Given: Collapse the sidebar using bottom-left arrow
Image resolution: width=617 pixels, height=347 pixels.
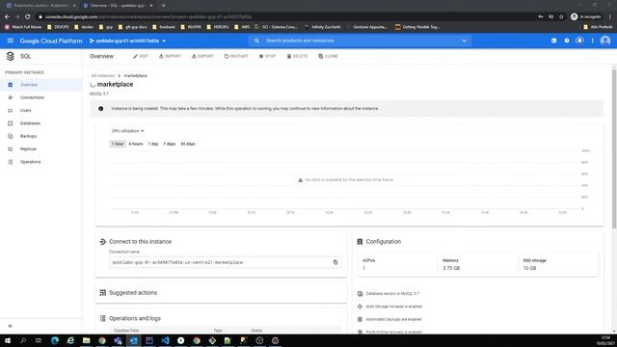Looking at the screenshot, I should pyautogui.click(x=10, y=326).
